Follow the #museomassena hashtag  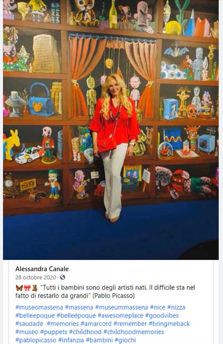pyautogui.click(x=39, y=307)
